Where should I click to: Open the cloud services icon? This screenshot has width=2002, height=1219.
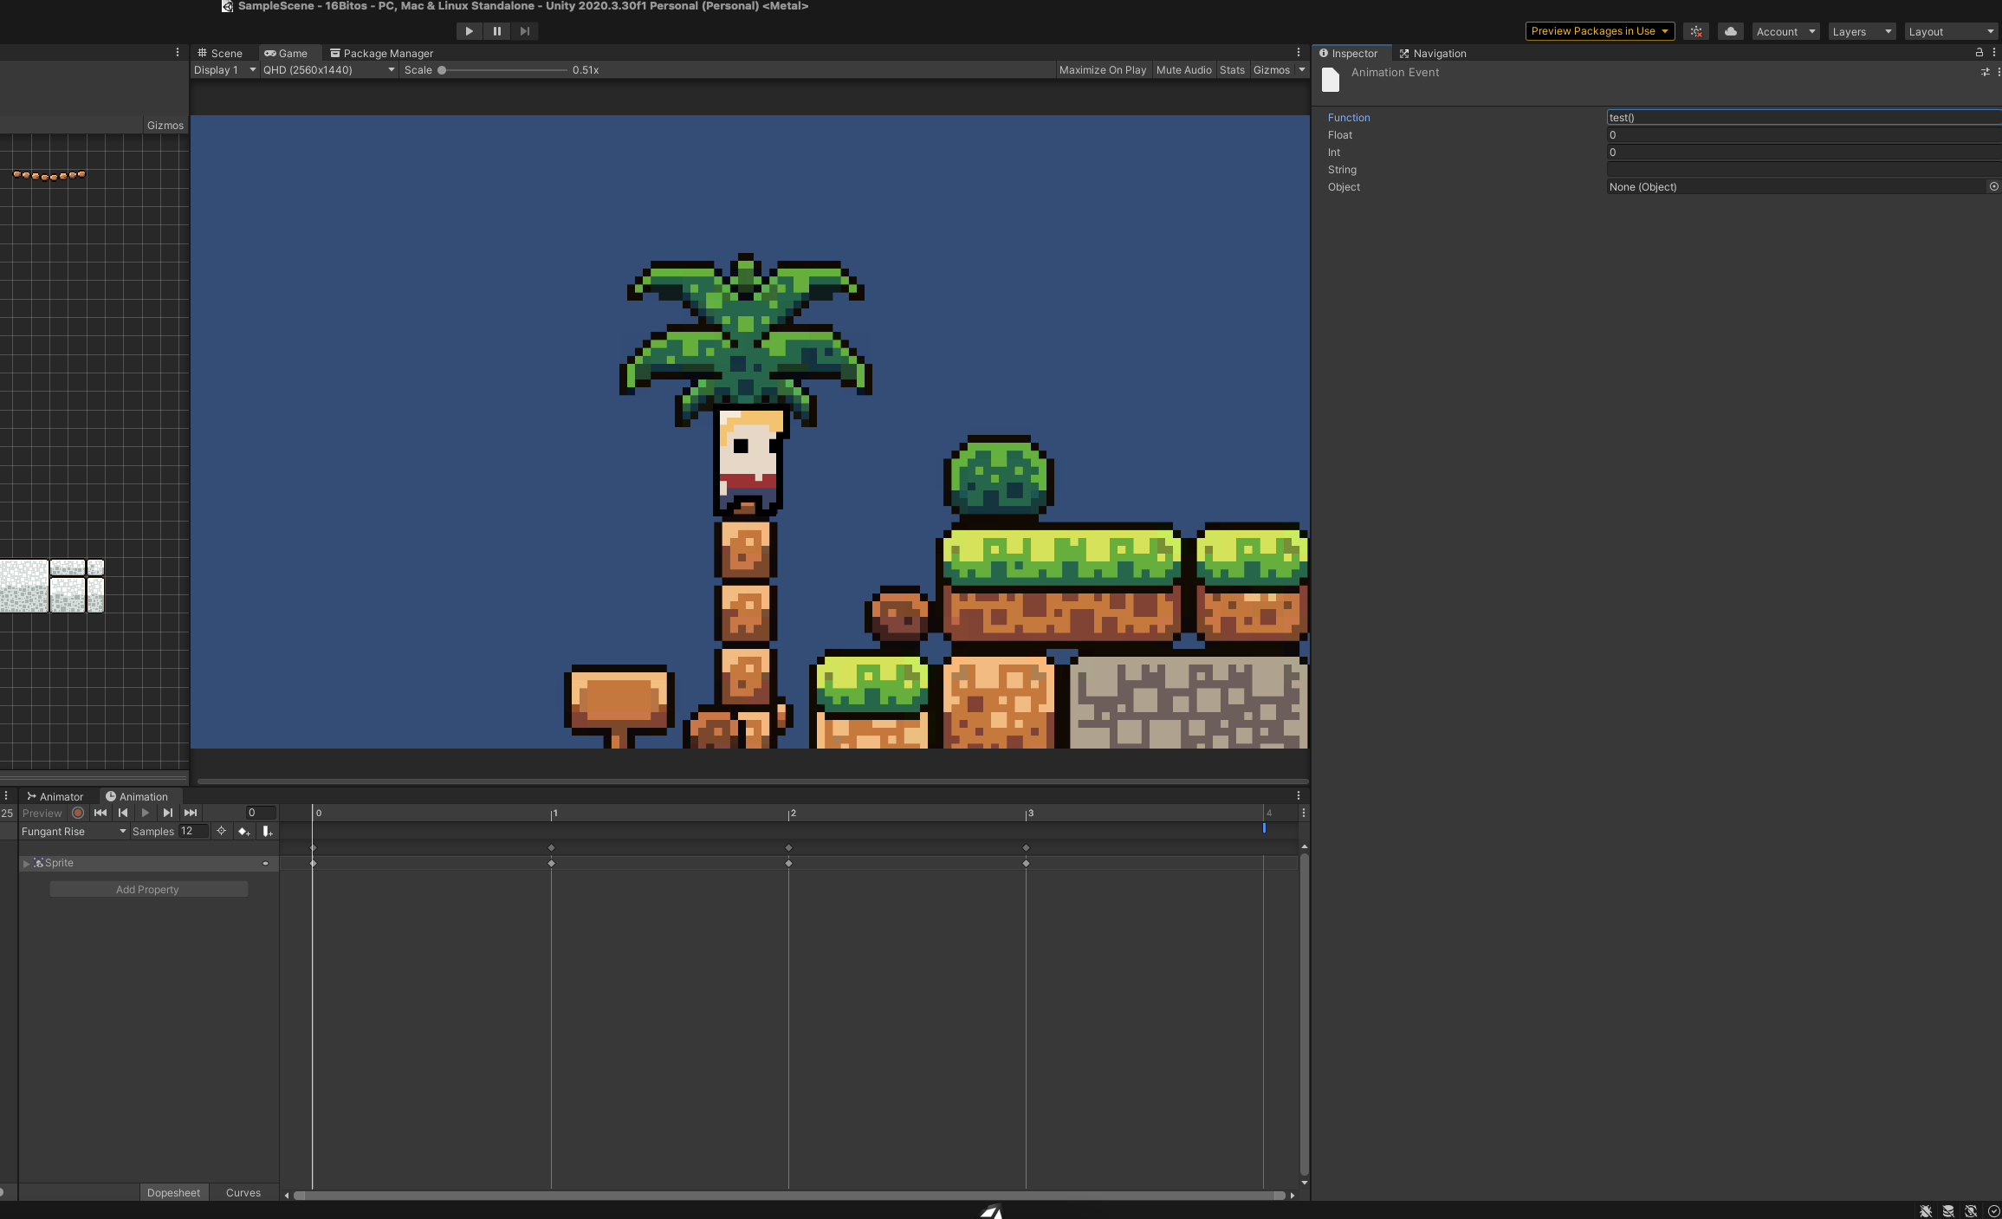pos(1730,31)
